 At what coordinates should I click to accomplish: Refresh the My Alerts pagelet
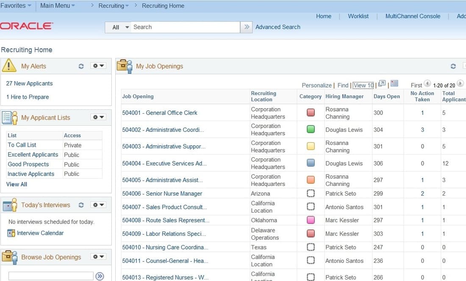coord(81,65)
